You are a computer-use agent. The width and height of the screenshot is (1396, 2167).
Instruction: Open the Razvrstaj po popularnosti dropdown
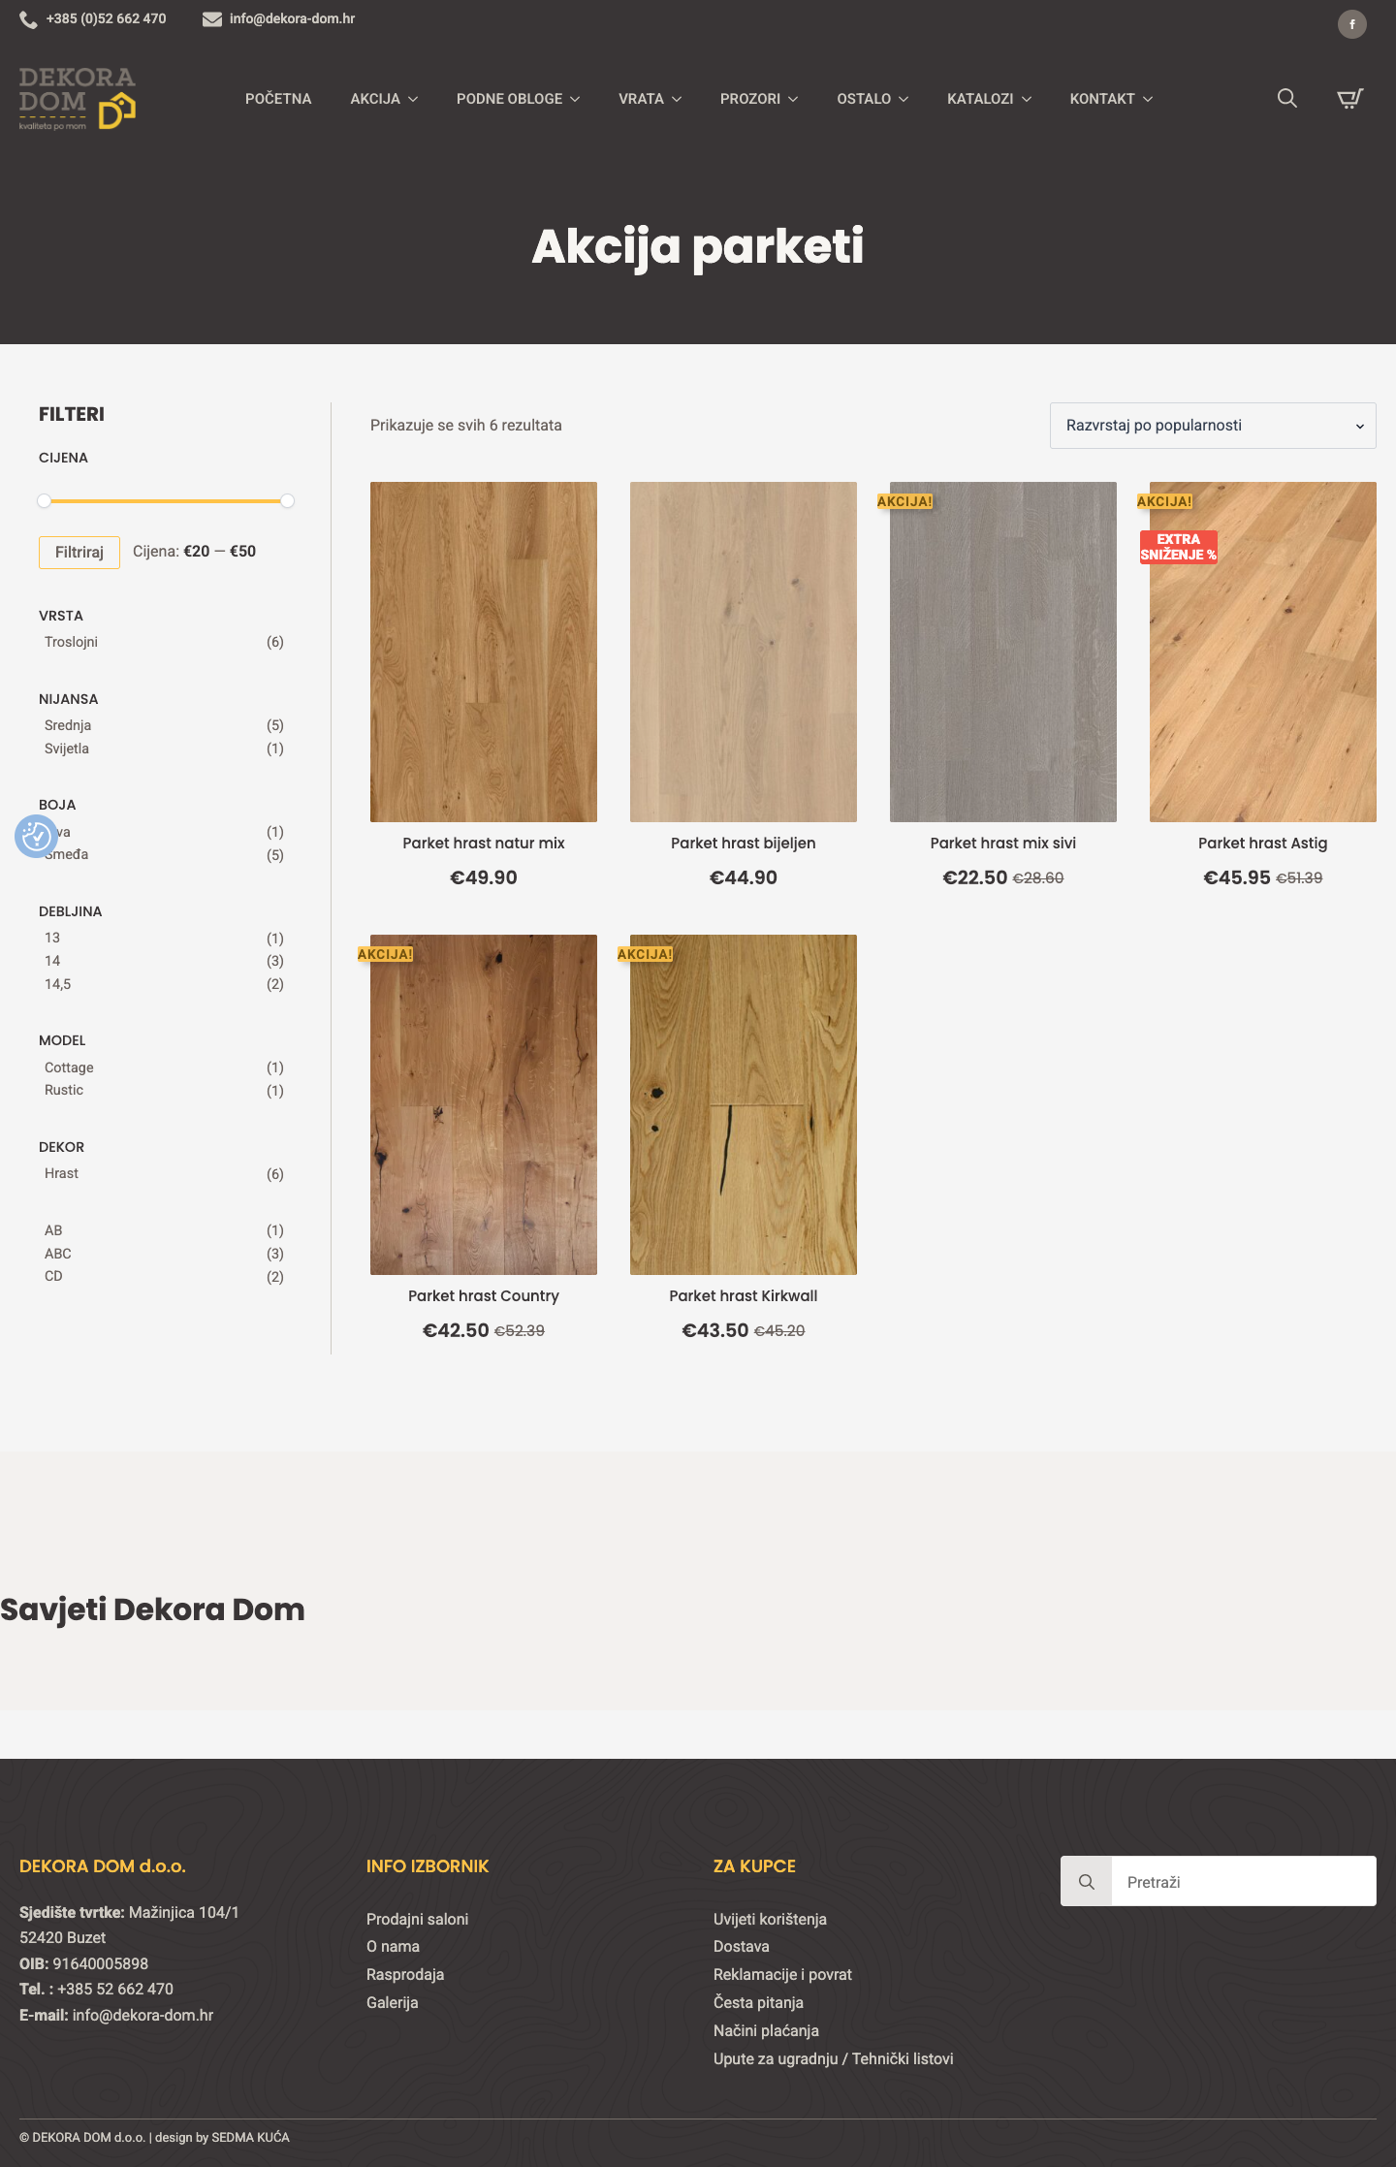[x=1213, y=426]
